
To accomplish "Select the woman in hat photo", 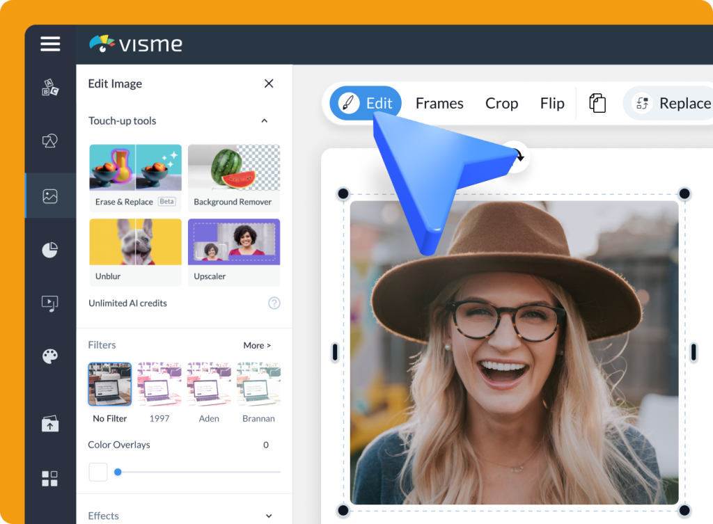I will pyautogui.click(x=515, y=353).
